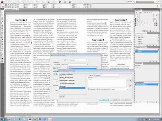Screen dimensions: 162x121
Task: Select the red CMYK swatch
Action: (x=146, y=23)
